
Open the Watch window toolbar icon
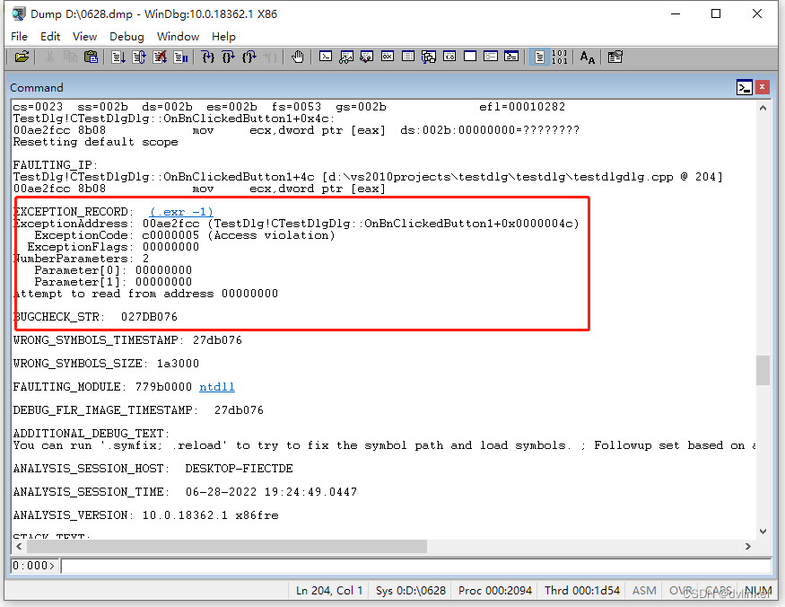pos(346,57)
